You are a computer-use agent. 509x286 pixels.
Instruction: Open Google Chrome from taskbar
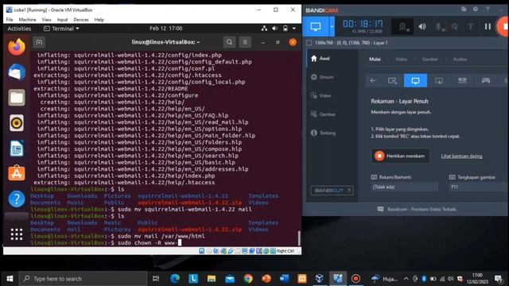(248, 279)
